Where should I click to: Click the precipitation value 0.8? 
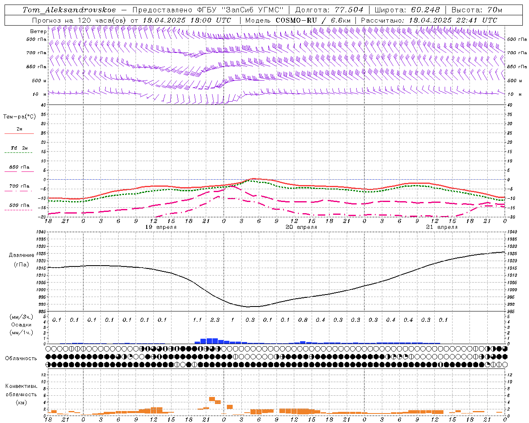[x=303, y=320]
